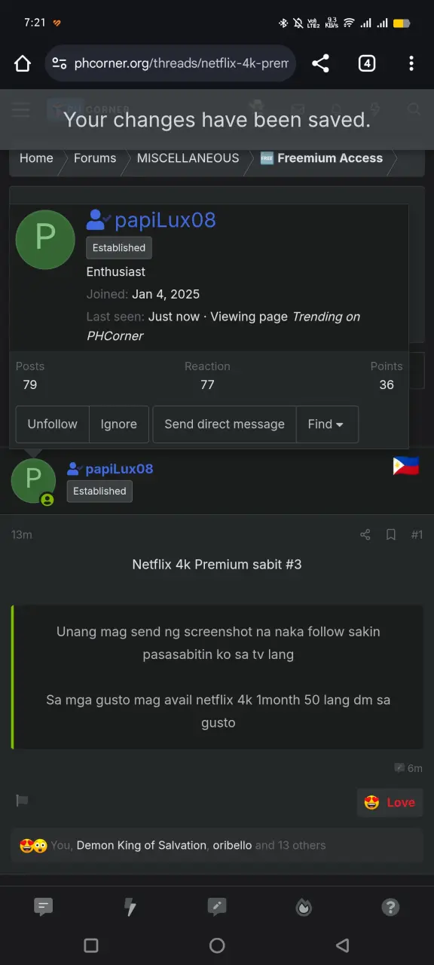This screenshot has width=434, height=965.
Task: Unfollow user papiLux08
Action: tap(53, 424)
